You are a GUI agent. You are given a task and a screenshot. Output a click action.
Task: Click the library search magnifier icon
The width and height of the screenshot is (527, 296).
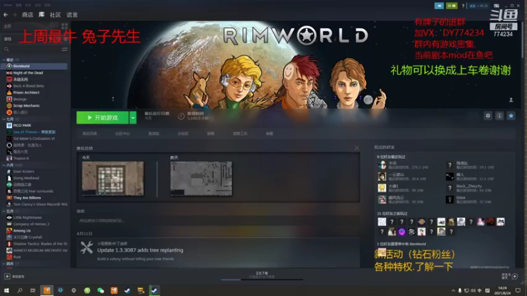(7, 49)
